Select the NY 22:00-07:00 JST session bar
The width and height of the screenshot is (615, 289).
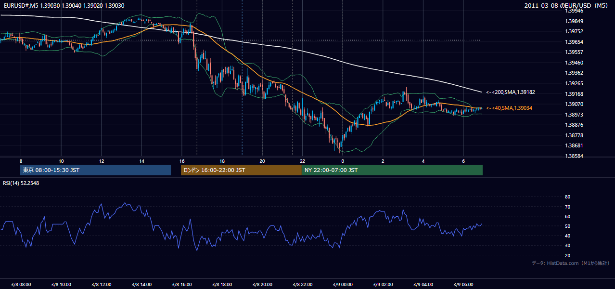point(392,170)
